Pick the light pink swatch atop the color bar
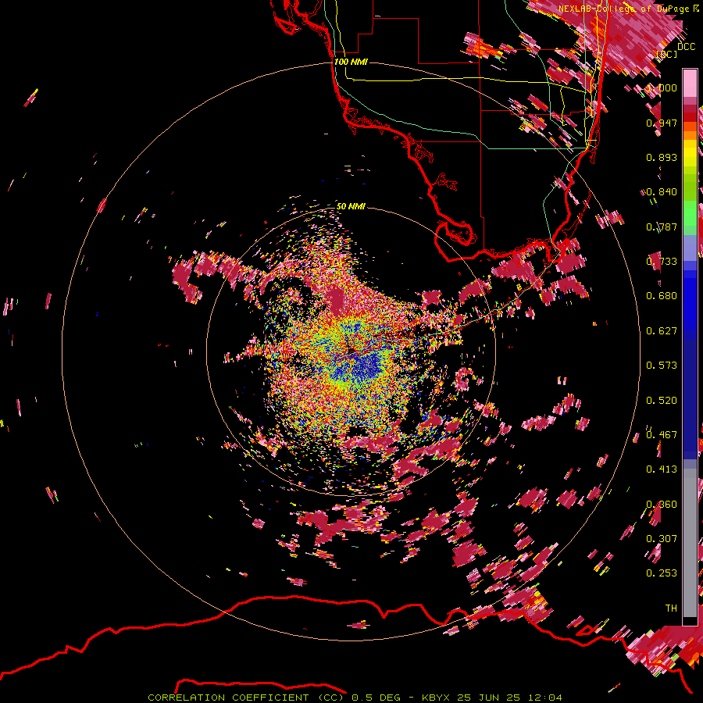Image resolution: width=703 pixels, height=703 pixels. click(x=690, y=83)
